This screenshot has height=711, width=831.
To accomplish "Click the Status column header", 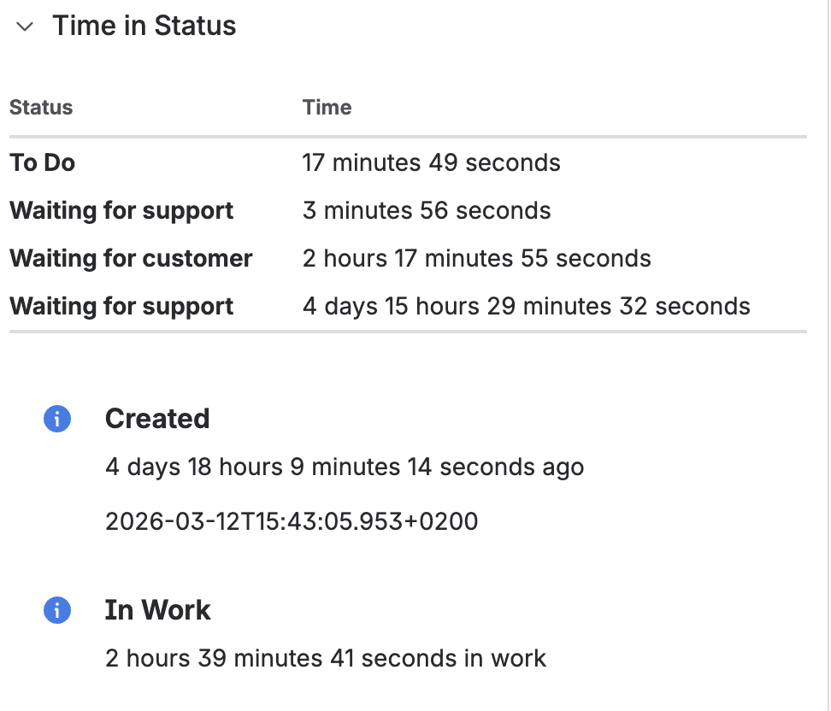I will click(41, 108).
